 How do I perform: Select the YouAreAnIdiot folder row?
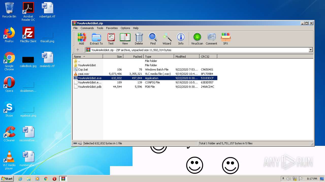(145, 65)
